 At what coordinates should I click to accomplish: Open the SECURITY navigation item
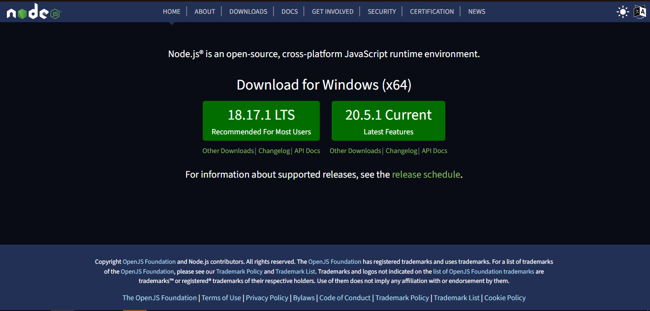pyautogui.click(x=381, y=11)
